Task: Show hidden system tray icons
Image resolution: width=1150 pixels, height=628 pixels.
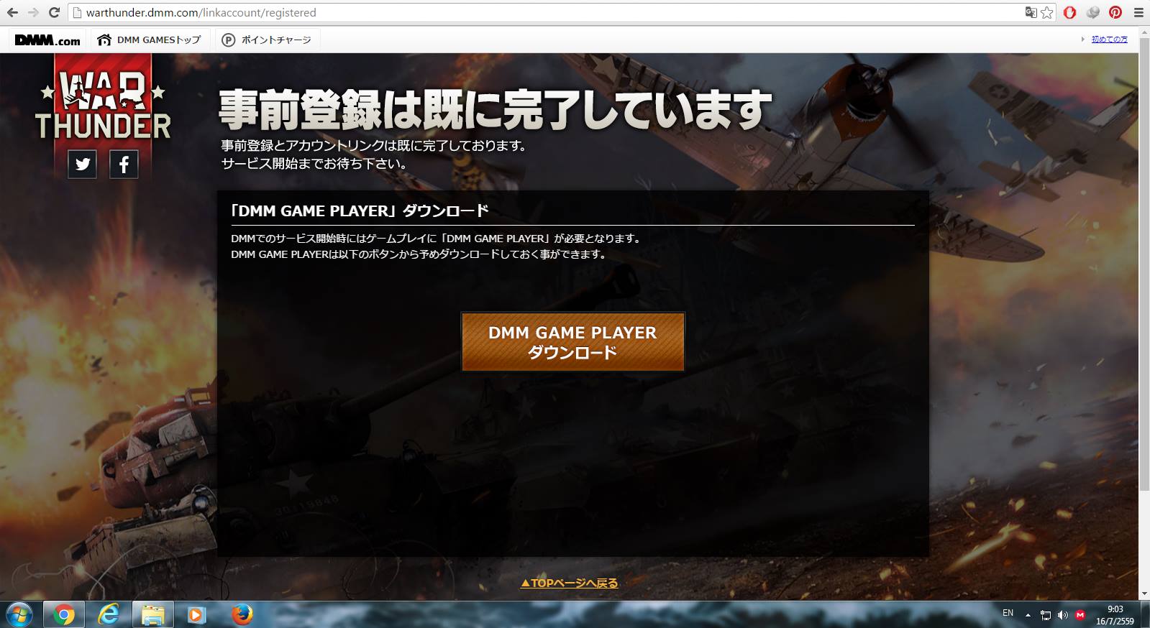Action: pyautogui.click(x=1028, y=615)
